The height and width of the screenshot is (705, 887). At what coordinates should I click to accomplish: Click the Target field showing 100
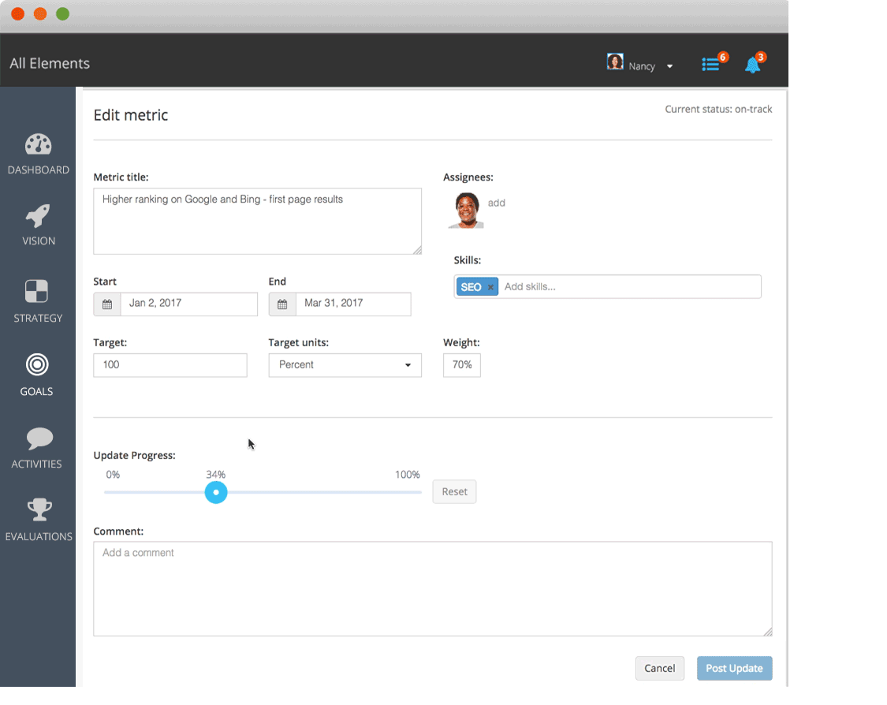(x=170, y=365)
